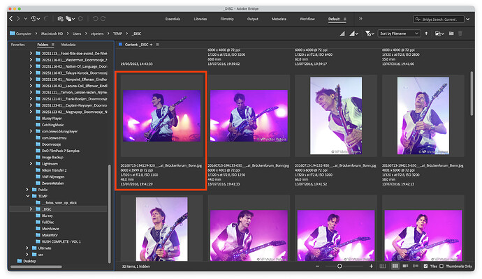Open the filter items by rating dropdown

(369, 33)
